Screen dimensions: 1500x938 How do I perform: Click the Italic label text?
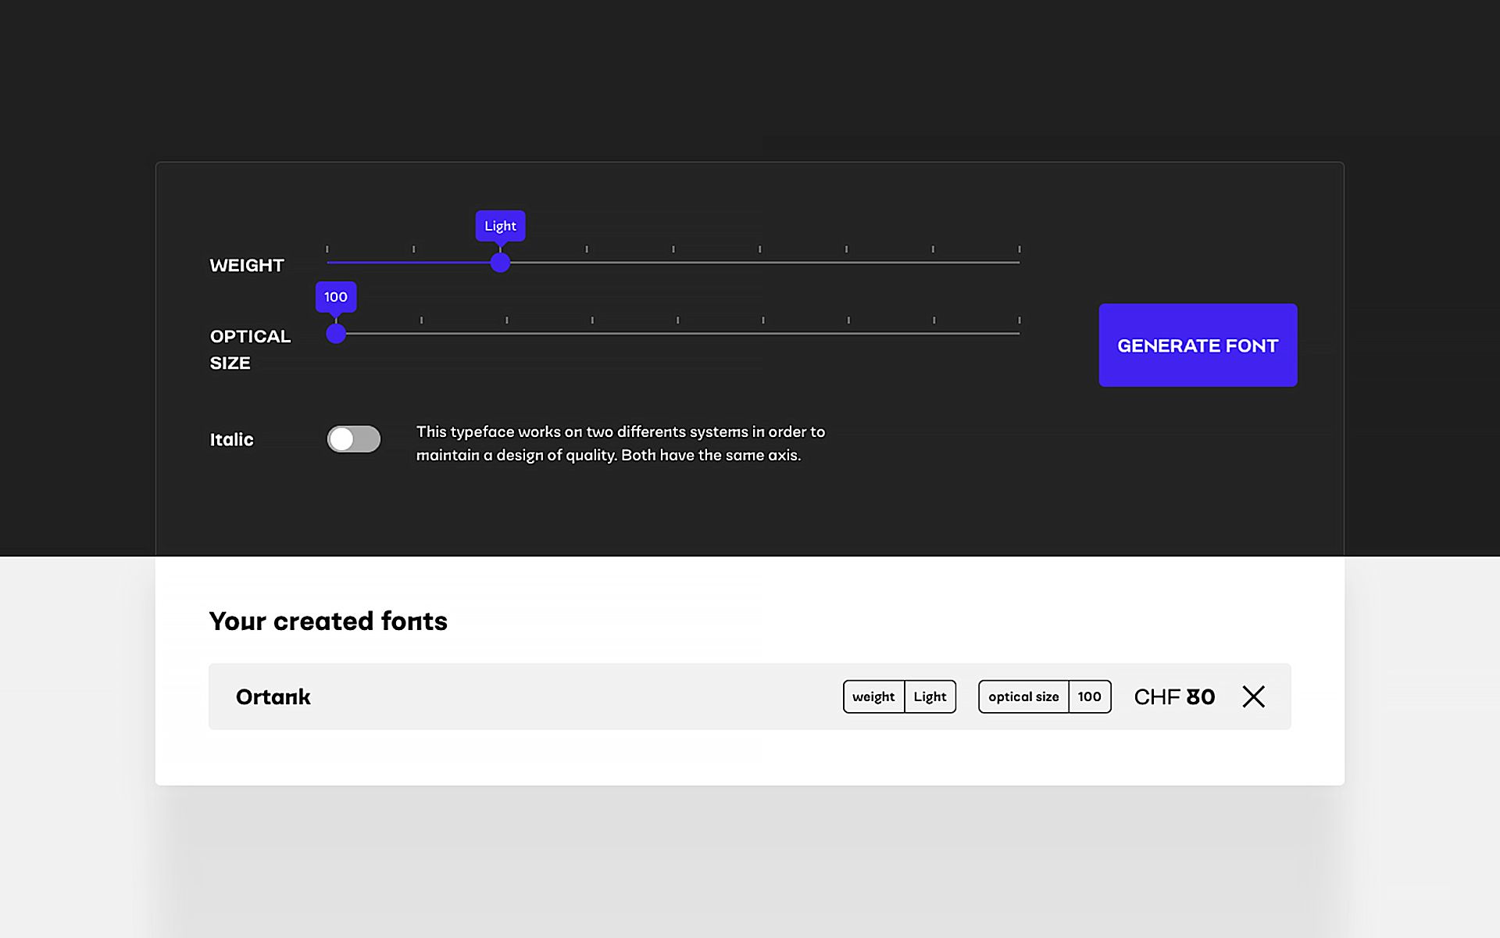(x=231, y=439)
